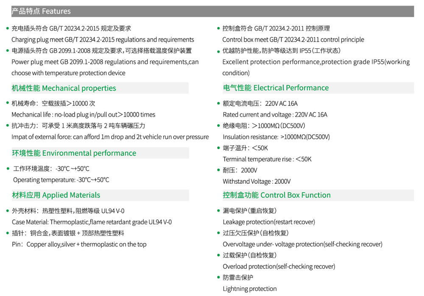Click 'Charging plug meet GB/T 20234.2-2015' line
The height and width of the screenshot is (296, 424).
[x=103, y=40]
